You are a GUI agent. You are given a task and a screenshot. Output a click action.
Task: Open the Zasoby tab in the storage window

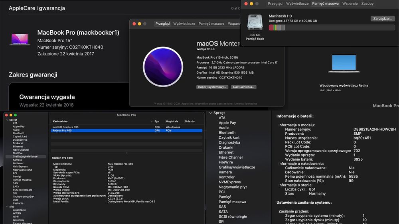367,4
